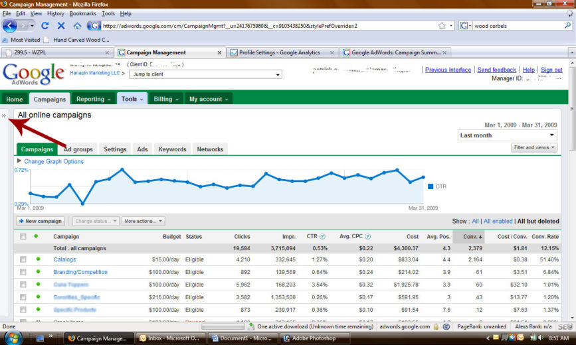Check the checkbox for the $91.54 cost row
The image size is (576, 345).
[x=23, y=309]
